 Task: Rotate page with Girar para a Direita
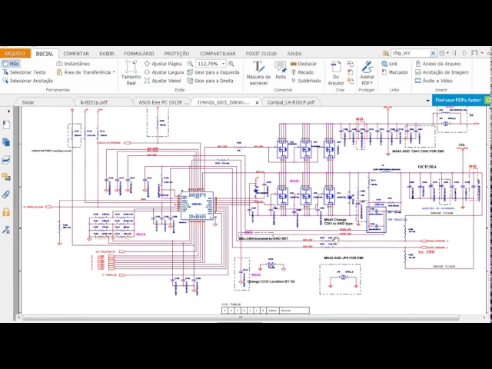point(210,81)
